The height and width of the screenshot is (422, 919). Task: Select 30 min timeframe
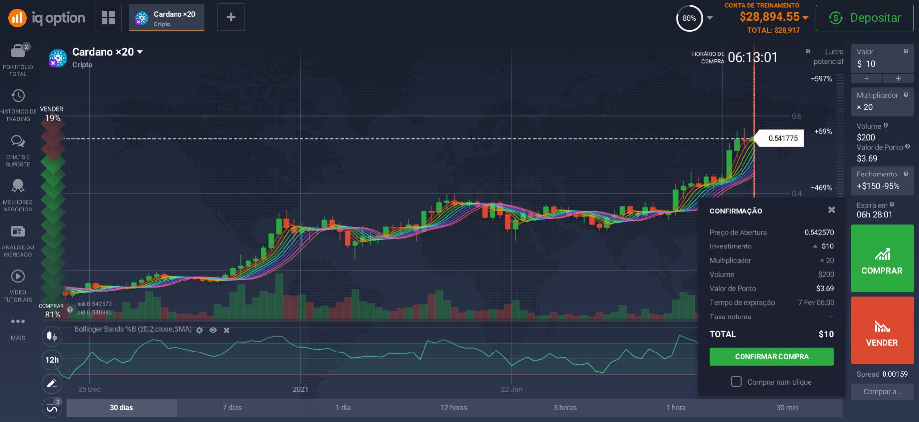pyautogui.click(x=787, y=408)
